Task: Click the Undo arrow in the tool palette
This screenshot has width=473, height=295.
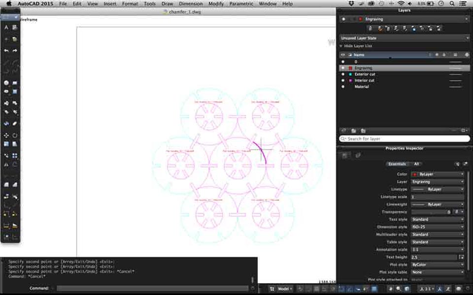Action: pos(6,51)
